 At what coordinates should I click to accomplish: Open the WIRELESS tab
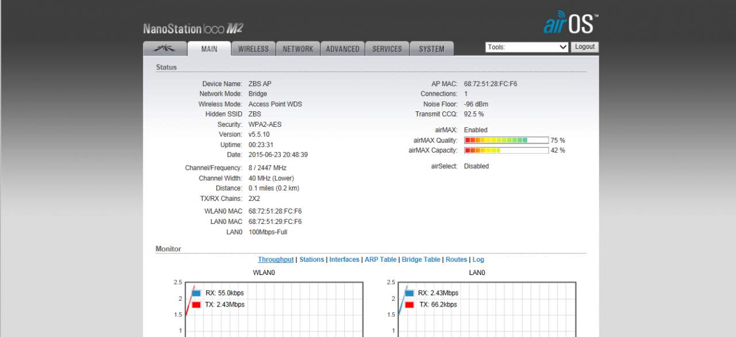254,49
